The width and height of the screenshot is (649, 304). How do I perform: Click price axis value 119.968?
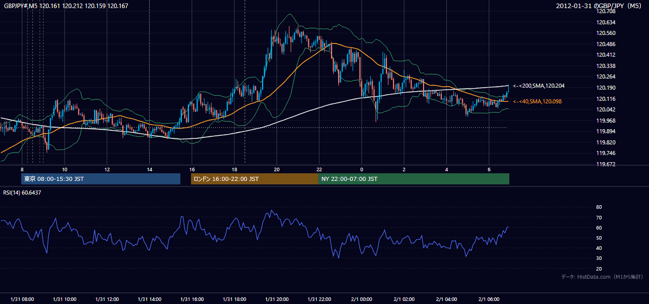click(606, 121)
